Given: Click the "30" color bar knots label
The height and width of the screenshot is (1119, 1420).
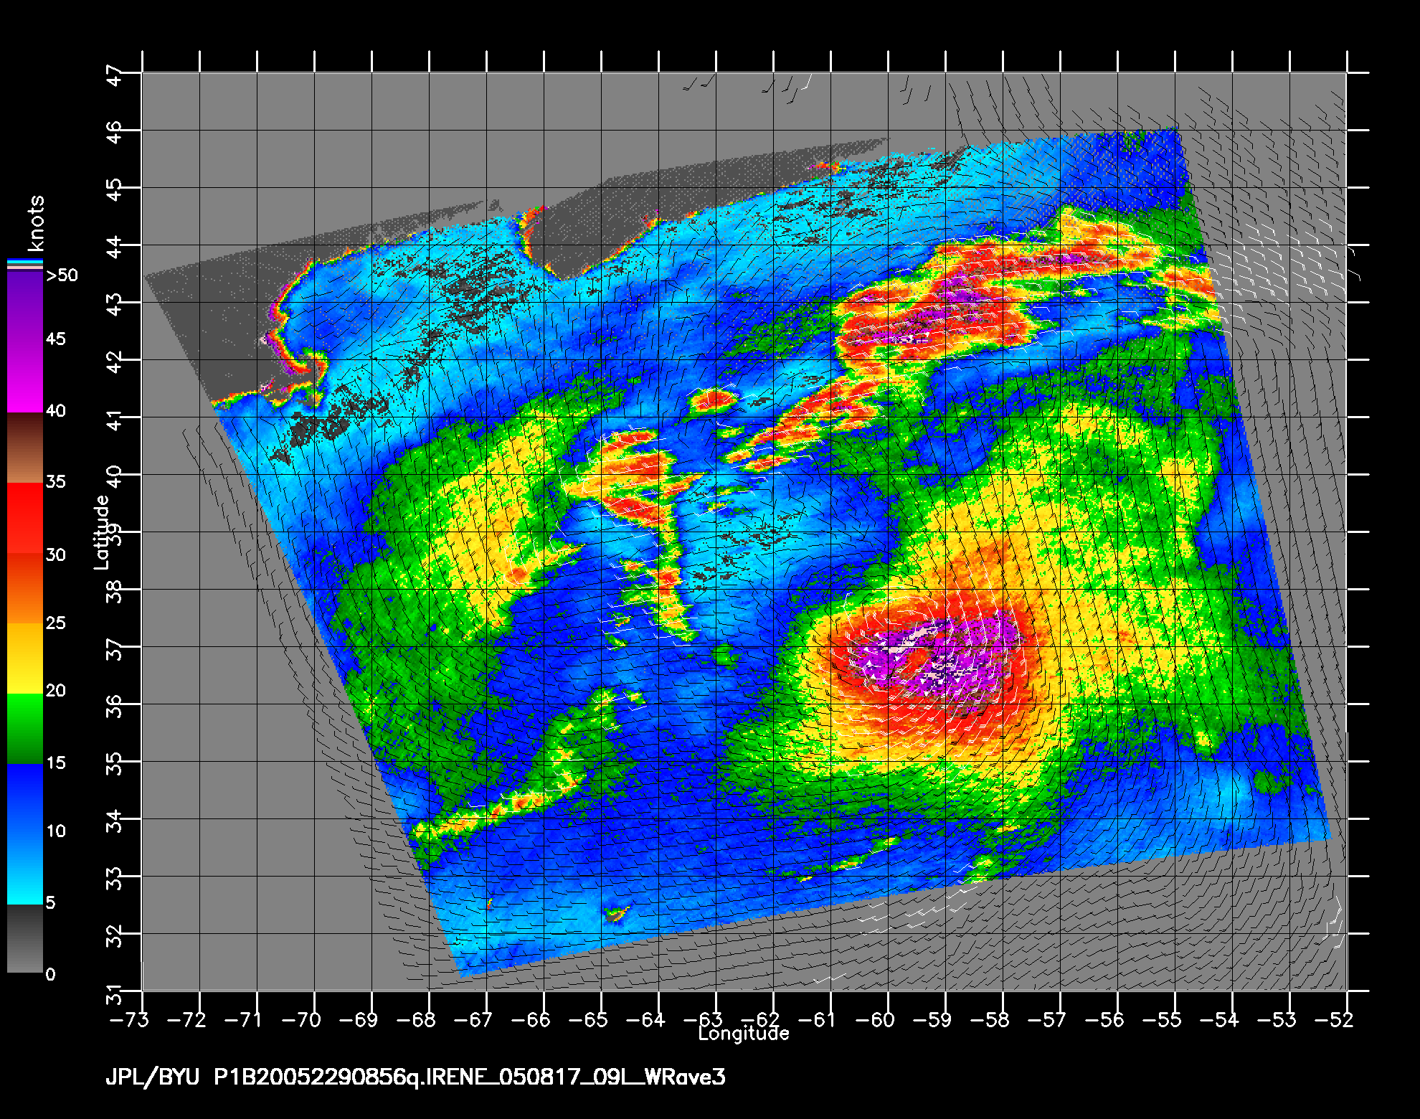Looking at the screenshot, I should coord(56,554).
